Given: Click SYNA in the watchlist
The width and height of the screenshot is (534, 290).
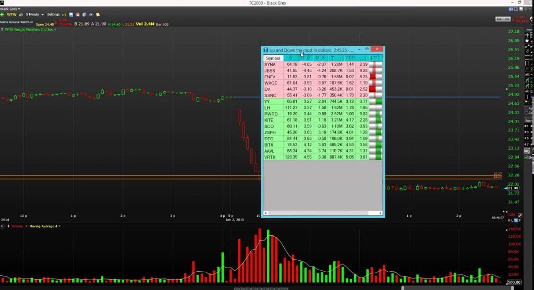Looking at the screenshot, I should pyautogui.click(x=270, y=64).
